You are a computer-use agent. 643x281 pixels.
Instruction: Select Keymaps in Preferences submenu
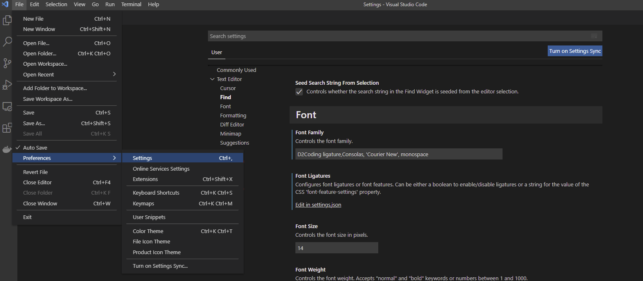pos(183,203)
